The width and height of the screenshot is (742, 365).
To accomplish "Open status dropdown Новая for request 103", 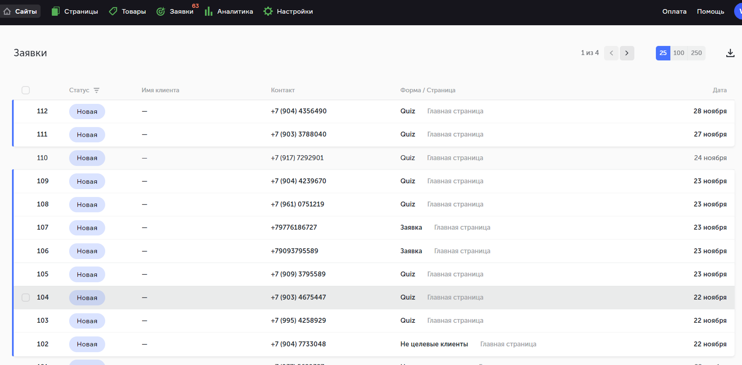I will point(87,321).
